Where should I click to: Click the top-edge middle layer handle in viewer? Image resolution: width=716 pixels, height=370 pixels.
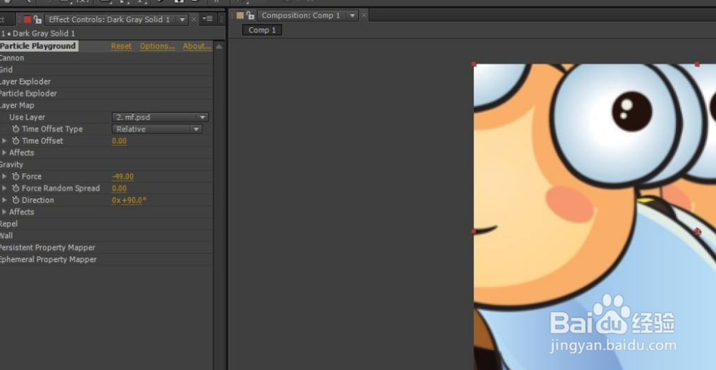(697, 64)
